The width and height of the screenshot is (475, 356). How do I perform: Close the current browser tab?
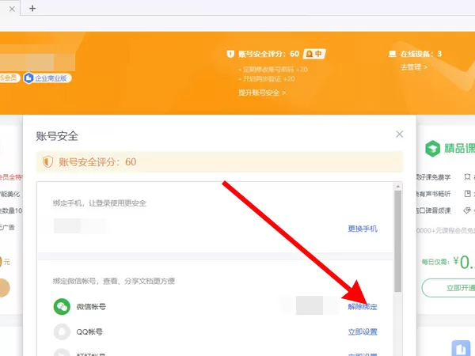click(12, 9)
